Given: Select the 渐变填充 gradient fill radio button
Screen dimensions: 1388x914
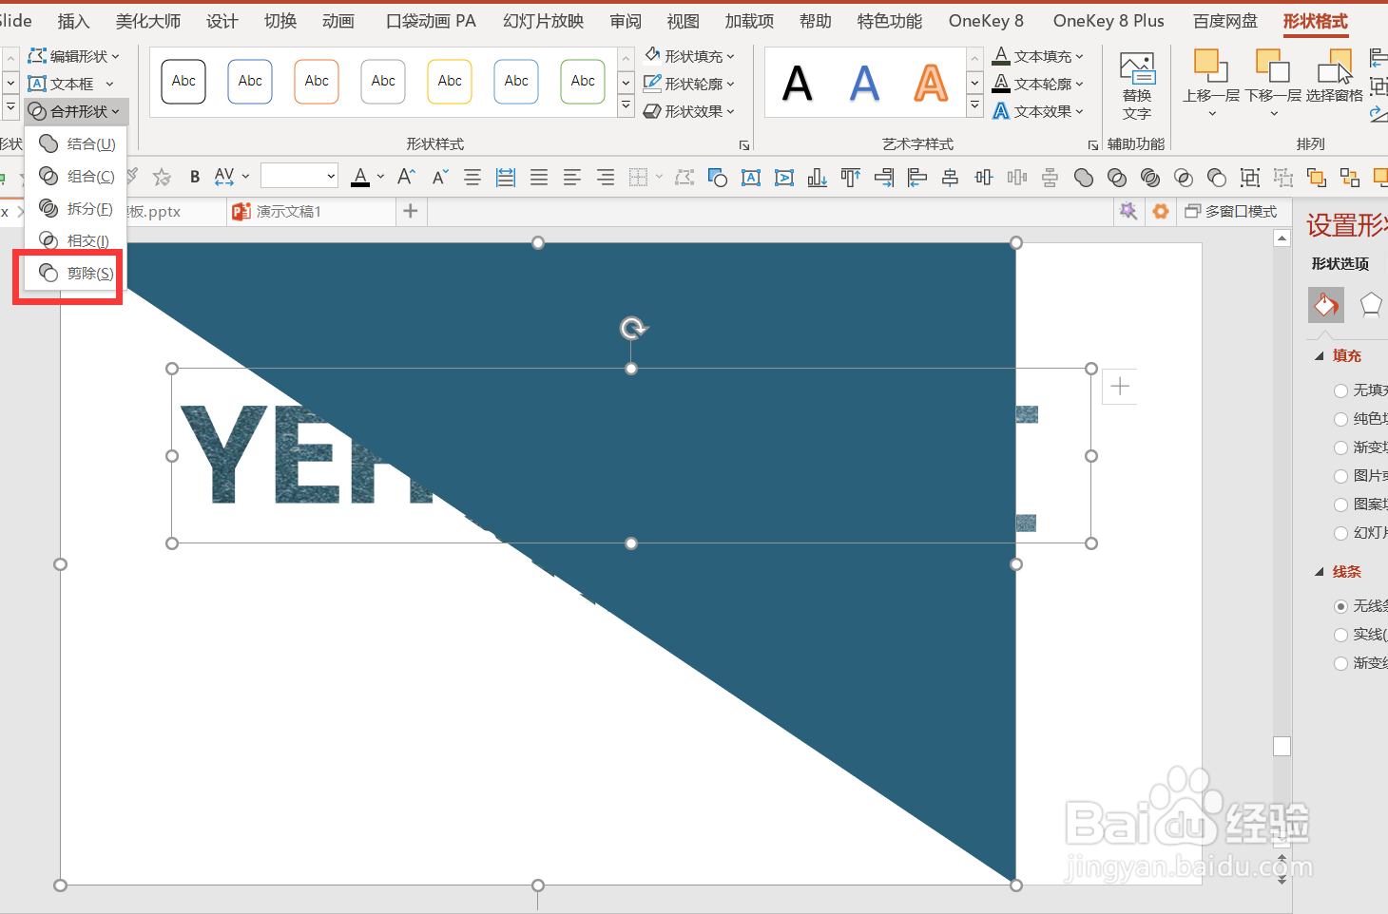Looking at the screenshot, I should (x=1341, y=447).
